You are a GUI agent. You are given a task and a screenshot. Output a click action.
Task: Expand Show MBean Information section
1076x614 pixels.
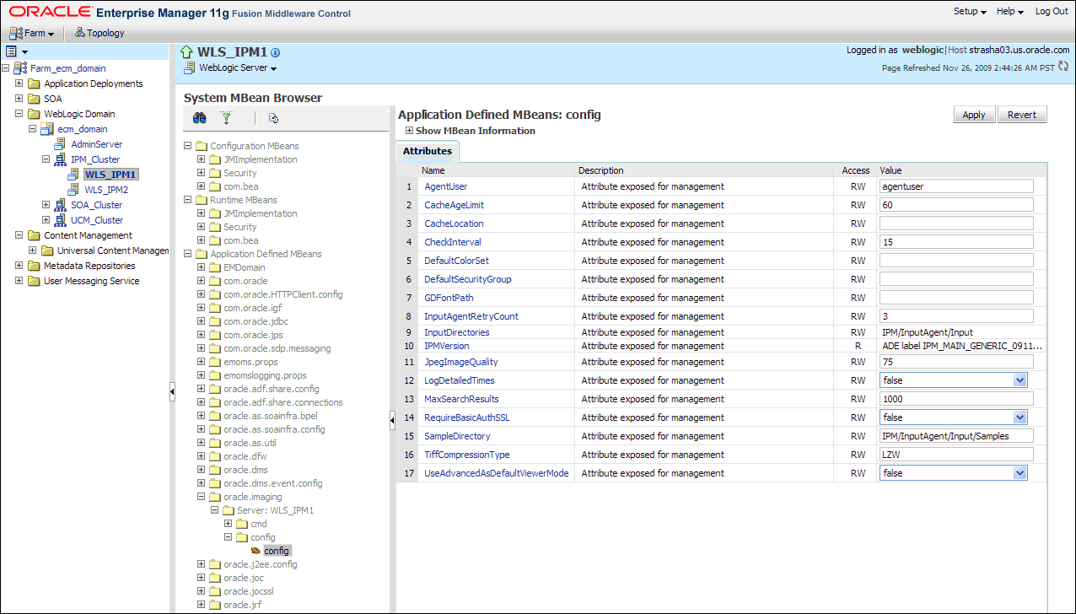pyautogui.click(x=410, y=131)
